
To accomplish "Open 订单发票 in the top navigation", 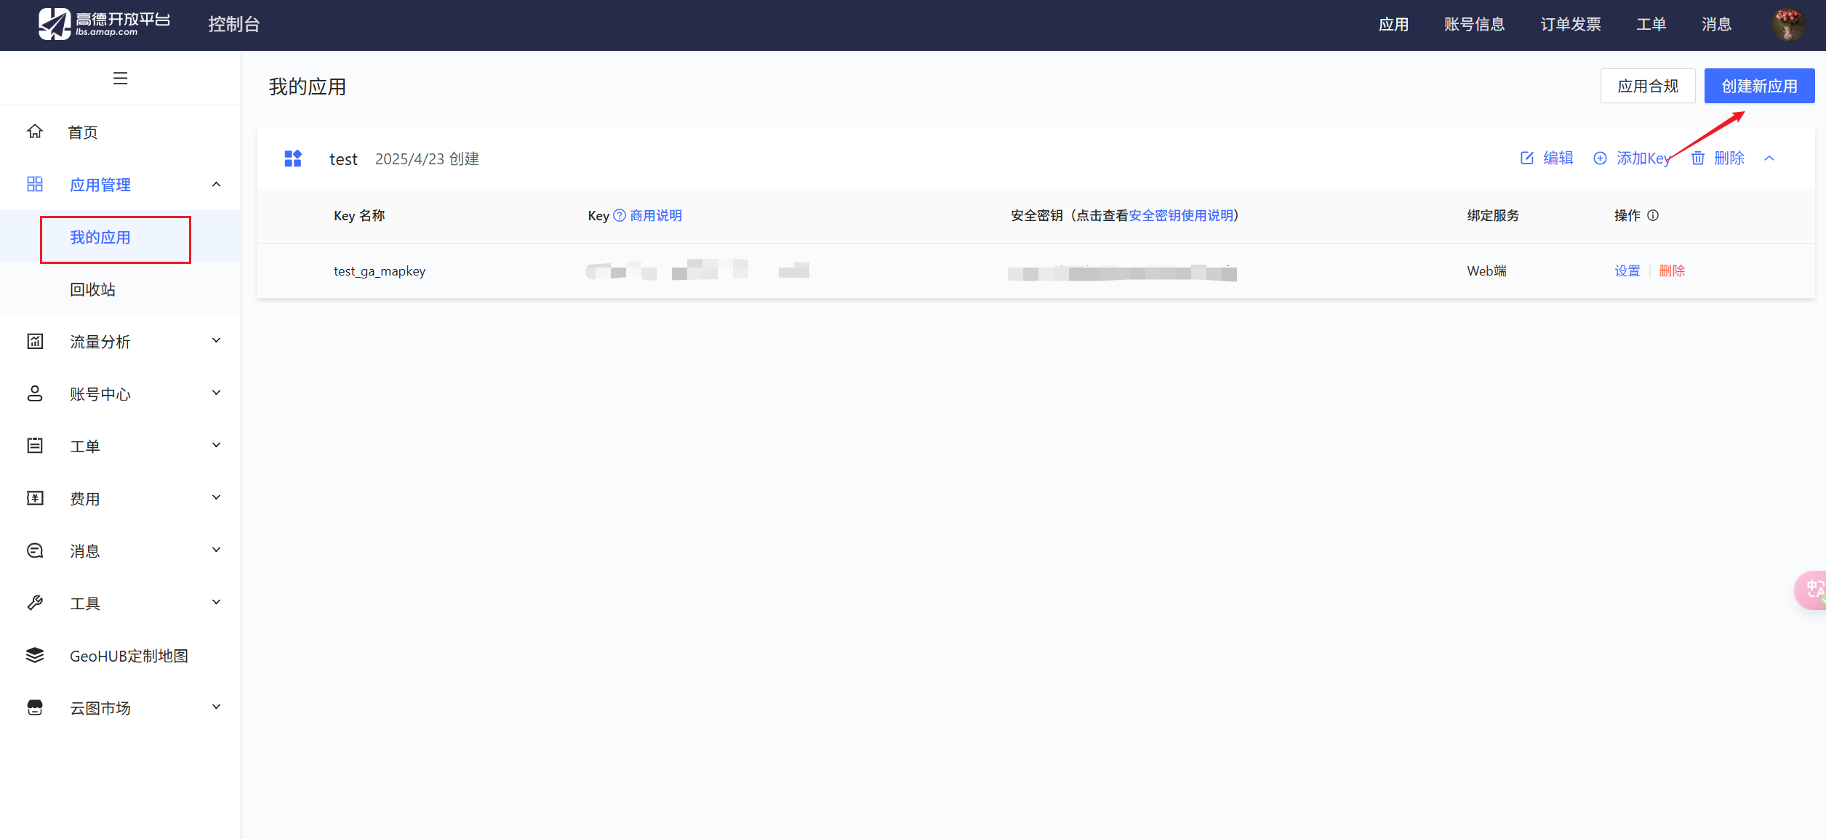I will (1570, 23).
